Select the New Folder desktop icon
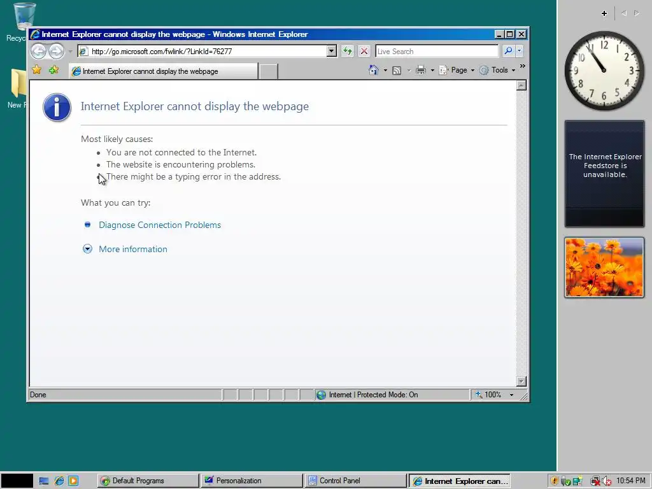The height and width of the screenshot is (489, 652). (x=17, y=89)
